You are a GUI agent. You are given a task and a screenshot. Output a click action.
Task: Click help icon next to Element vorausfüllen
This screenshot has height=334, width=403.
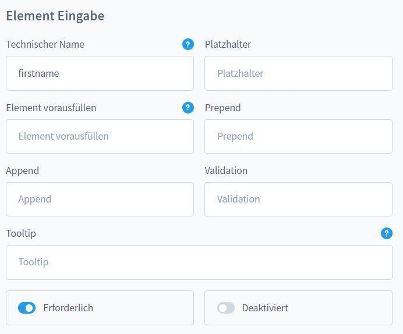188,108
